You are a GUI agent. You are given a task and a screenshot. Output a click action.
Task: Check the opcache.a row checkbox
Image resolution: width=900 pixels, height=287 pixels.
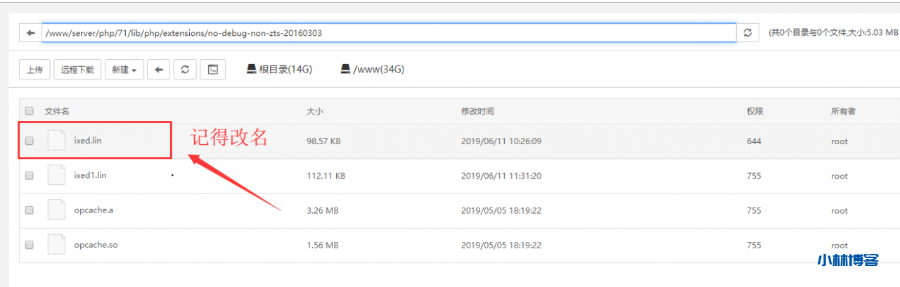coord(30,210)
